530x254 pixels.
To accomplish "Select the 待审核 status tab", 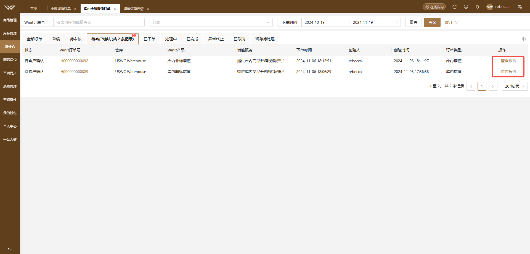I will 76,39.
